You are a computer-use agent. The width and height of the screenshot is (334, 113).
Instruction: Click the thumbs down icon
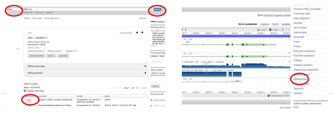click(142, 33)
